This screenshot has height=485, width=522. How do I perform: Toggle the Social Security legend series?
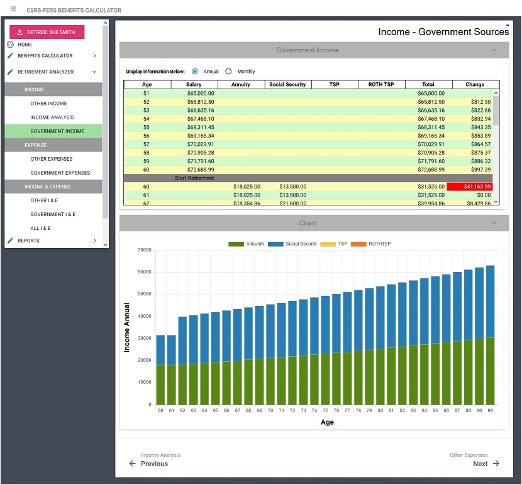point(292,244)
